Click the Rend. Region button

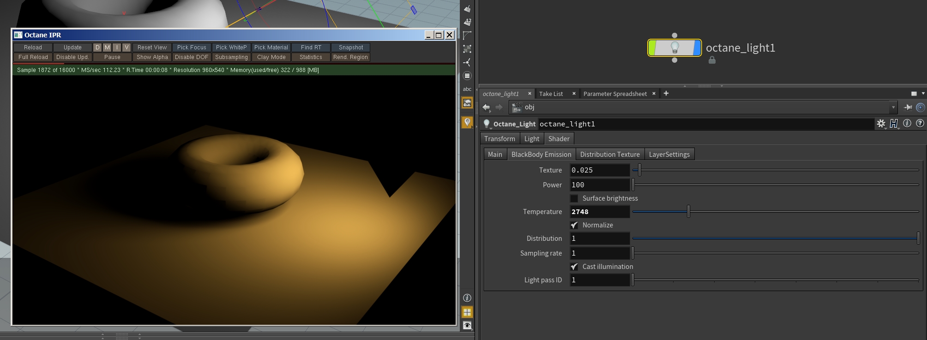pyautogui.click(x=351, y=57)
